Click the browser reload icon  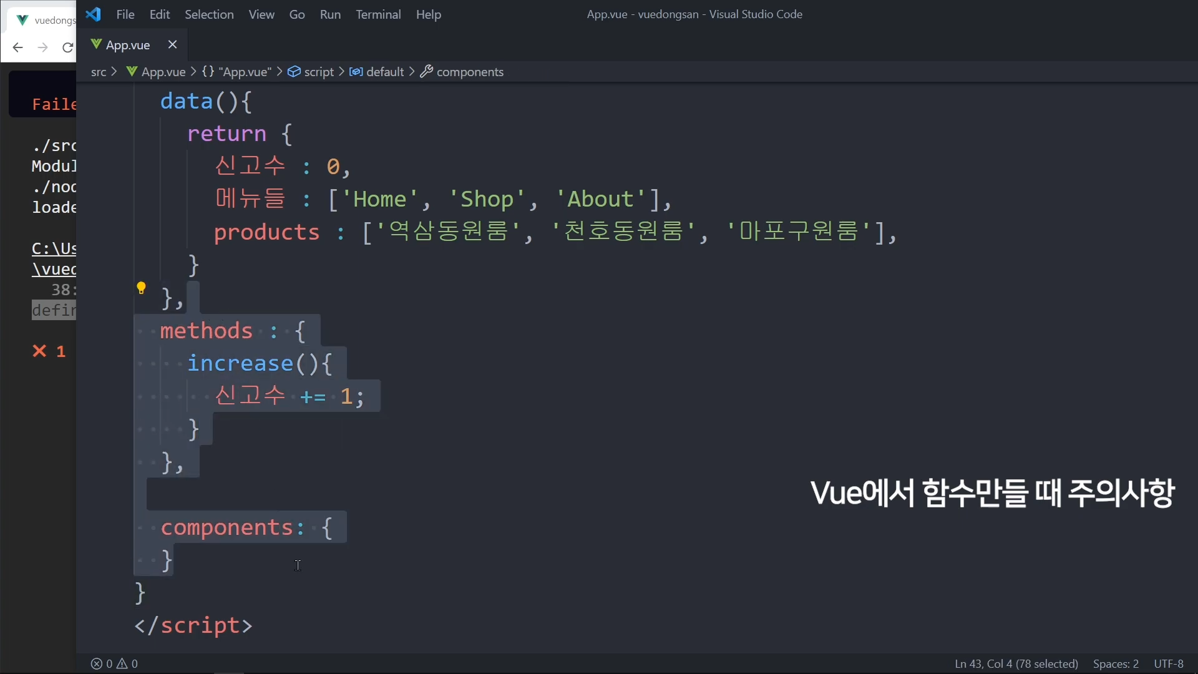67,47
